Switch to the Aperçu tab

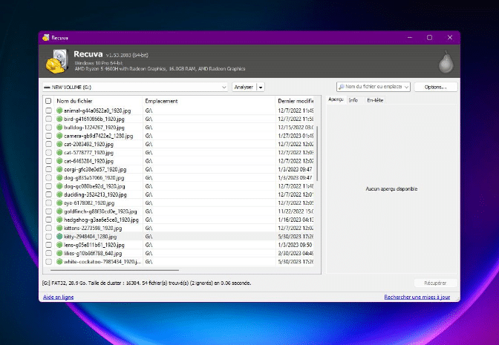coord(336,100)
